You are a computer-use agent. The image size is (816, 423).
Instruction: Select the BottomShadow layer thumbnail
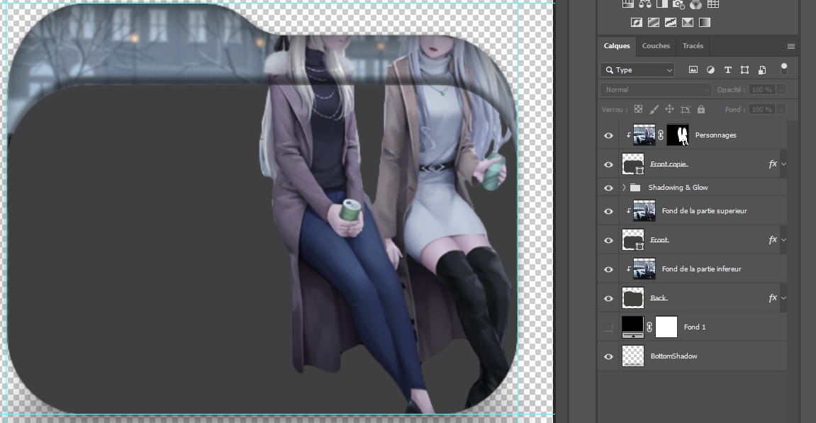point(633,356)
